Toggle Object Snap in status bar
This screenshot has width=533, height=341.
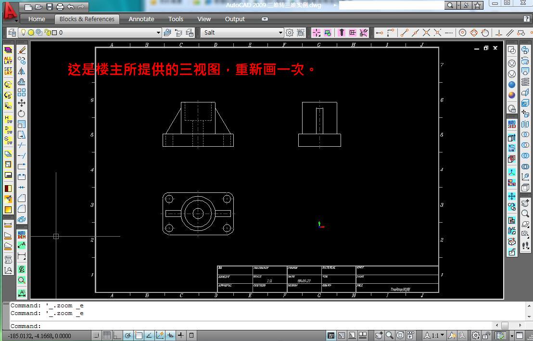click(x=139, y=336)
